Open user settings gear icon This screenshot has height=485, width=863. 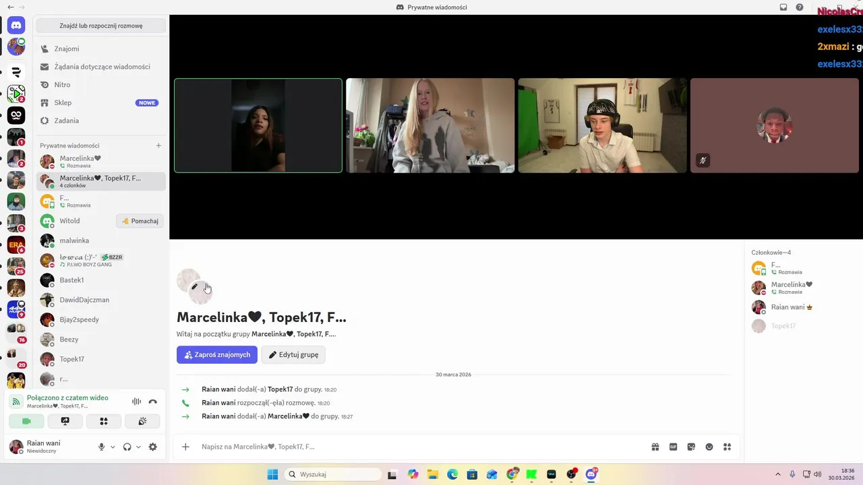[x=153, y=447]
